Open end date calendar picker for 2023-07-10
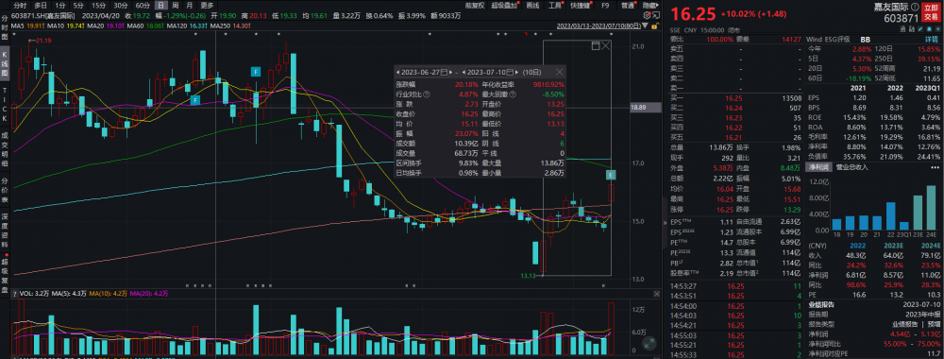Screen dimensions: 944x359 coord(511,72)
